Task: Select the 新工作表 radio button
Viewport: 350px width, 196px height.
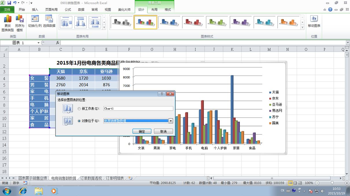Action: 79,109
